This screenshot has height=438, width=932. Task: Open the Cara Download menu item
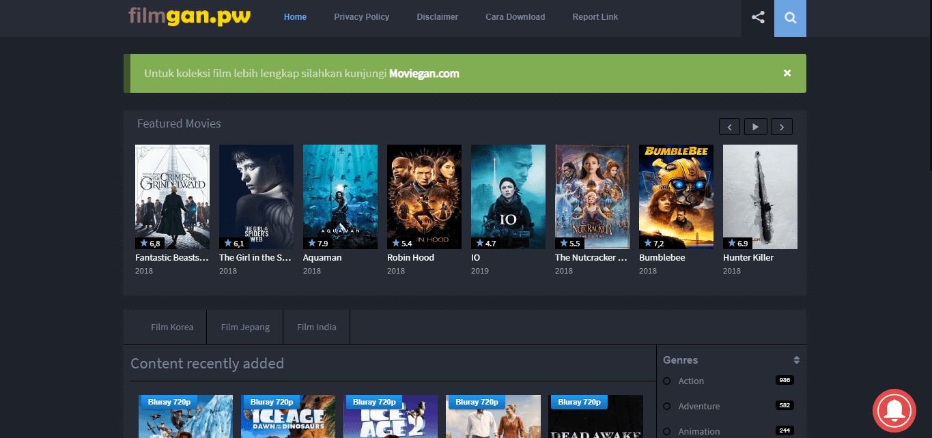tap(515, 16)
